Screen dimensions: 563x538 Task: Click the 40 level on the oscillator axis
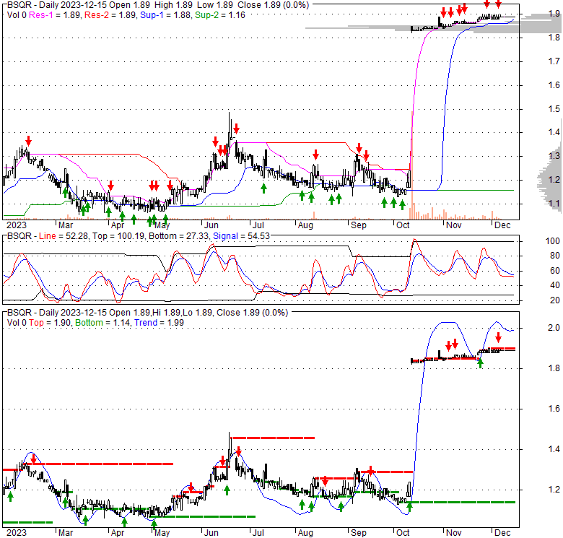pyautogui.click(x=555, y=285)
